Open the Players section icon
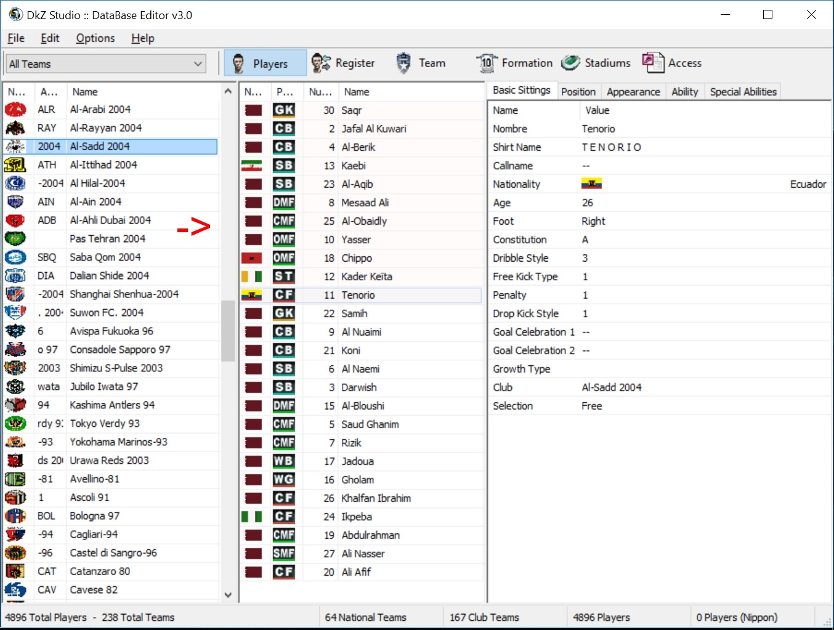The height and width of the screenshot is (630, 834). point(238,63)
